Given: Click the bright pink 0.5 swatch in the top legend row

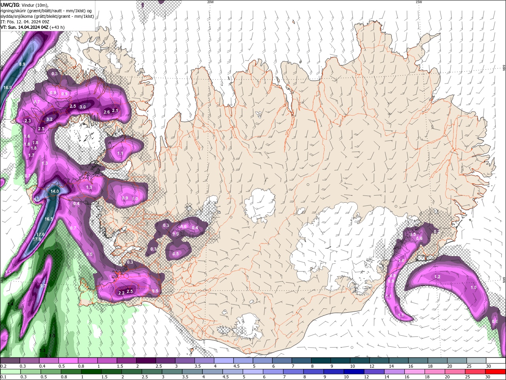Looking at the screenshot, I should coord(68,361).
